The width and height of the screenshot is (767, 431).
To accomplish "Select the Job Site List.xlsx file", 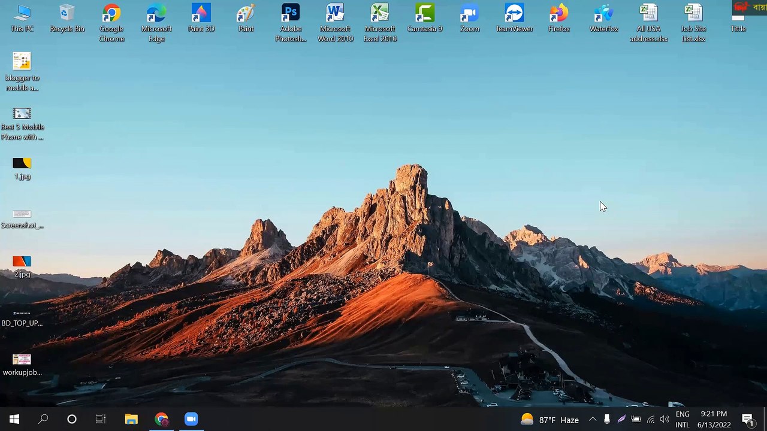I will click(x=693, y=23).
